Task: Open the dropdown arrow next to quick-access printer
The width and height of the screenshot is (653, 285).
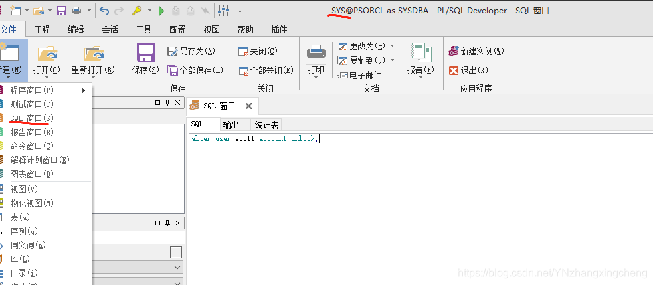Action: [89, 11]
